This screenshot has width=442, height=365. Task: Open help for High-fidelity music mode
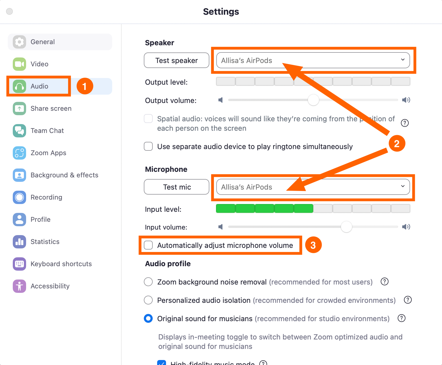click(263, 363)
